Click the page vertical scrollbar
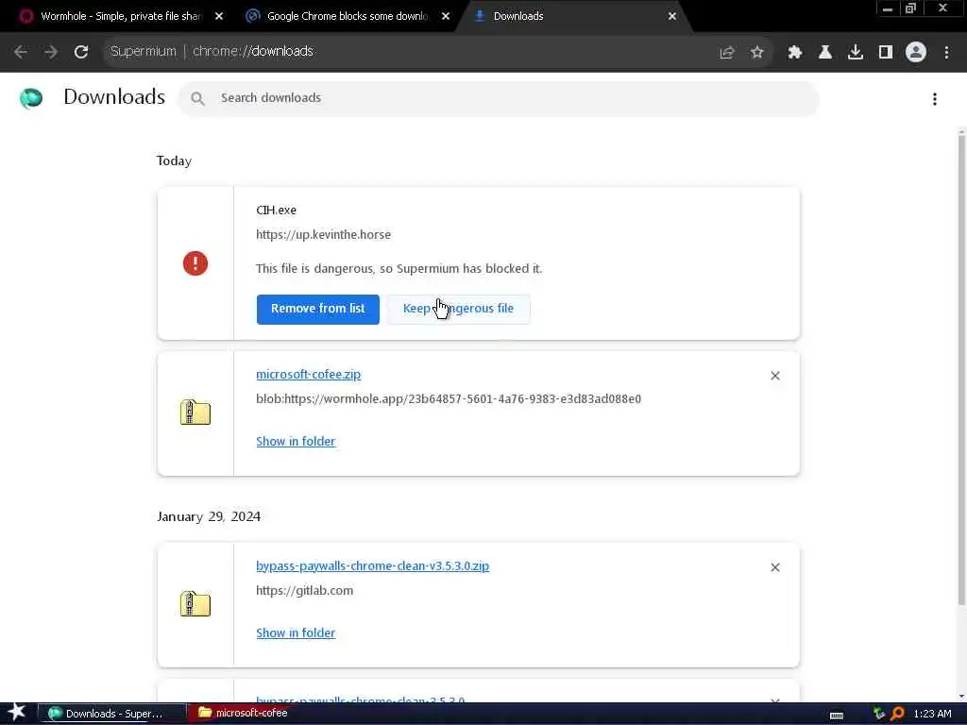967x725 pixels. (961, 370)
